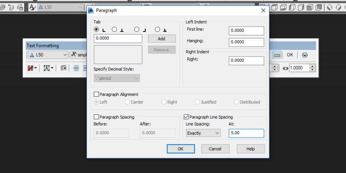Click the Remove tab button

pos(162,50)
